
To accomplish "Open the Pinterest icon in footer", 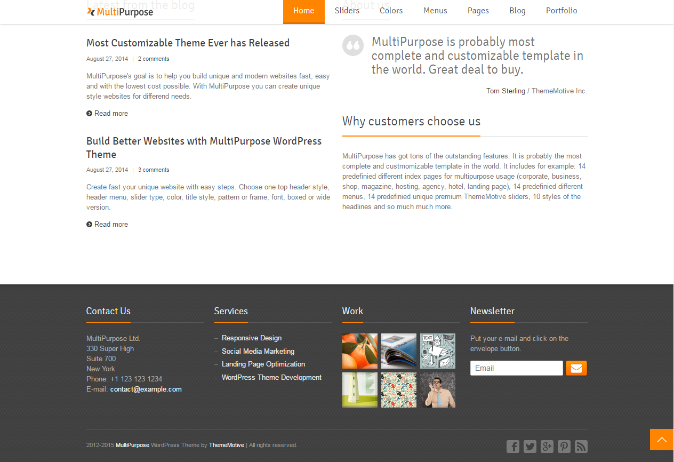I will pyautogui.click(x=564, y=447).
